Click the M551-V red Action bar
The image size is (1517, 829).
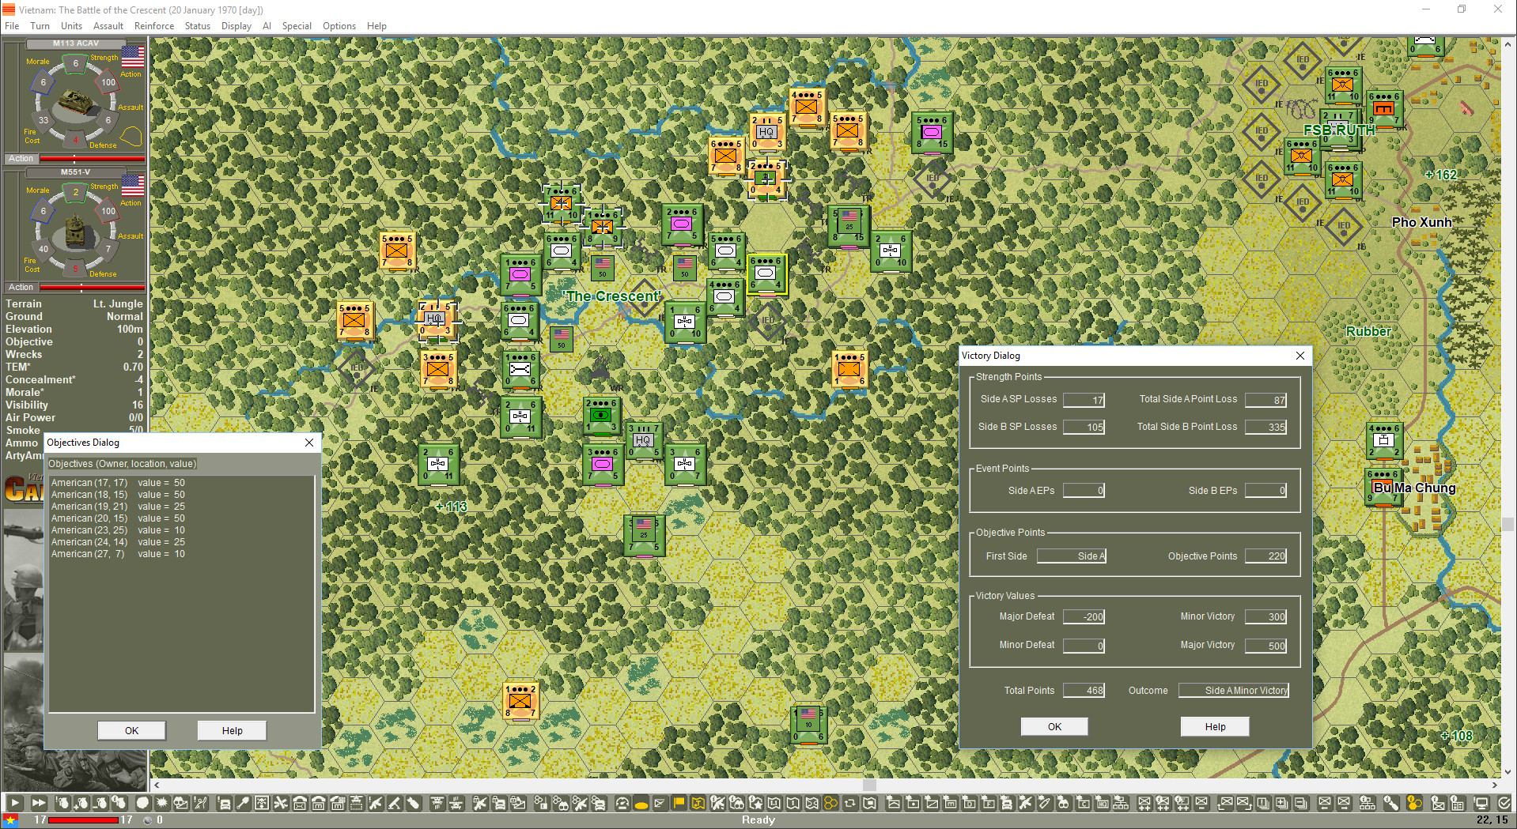click(x=92, y=287)
